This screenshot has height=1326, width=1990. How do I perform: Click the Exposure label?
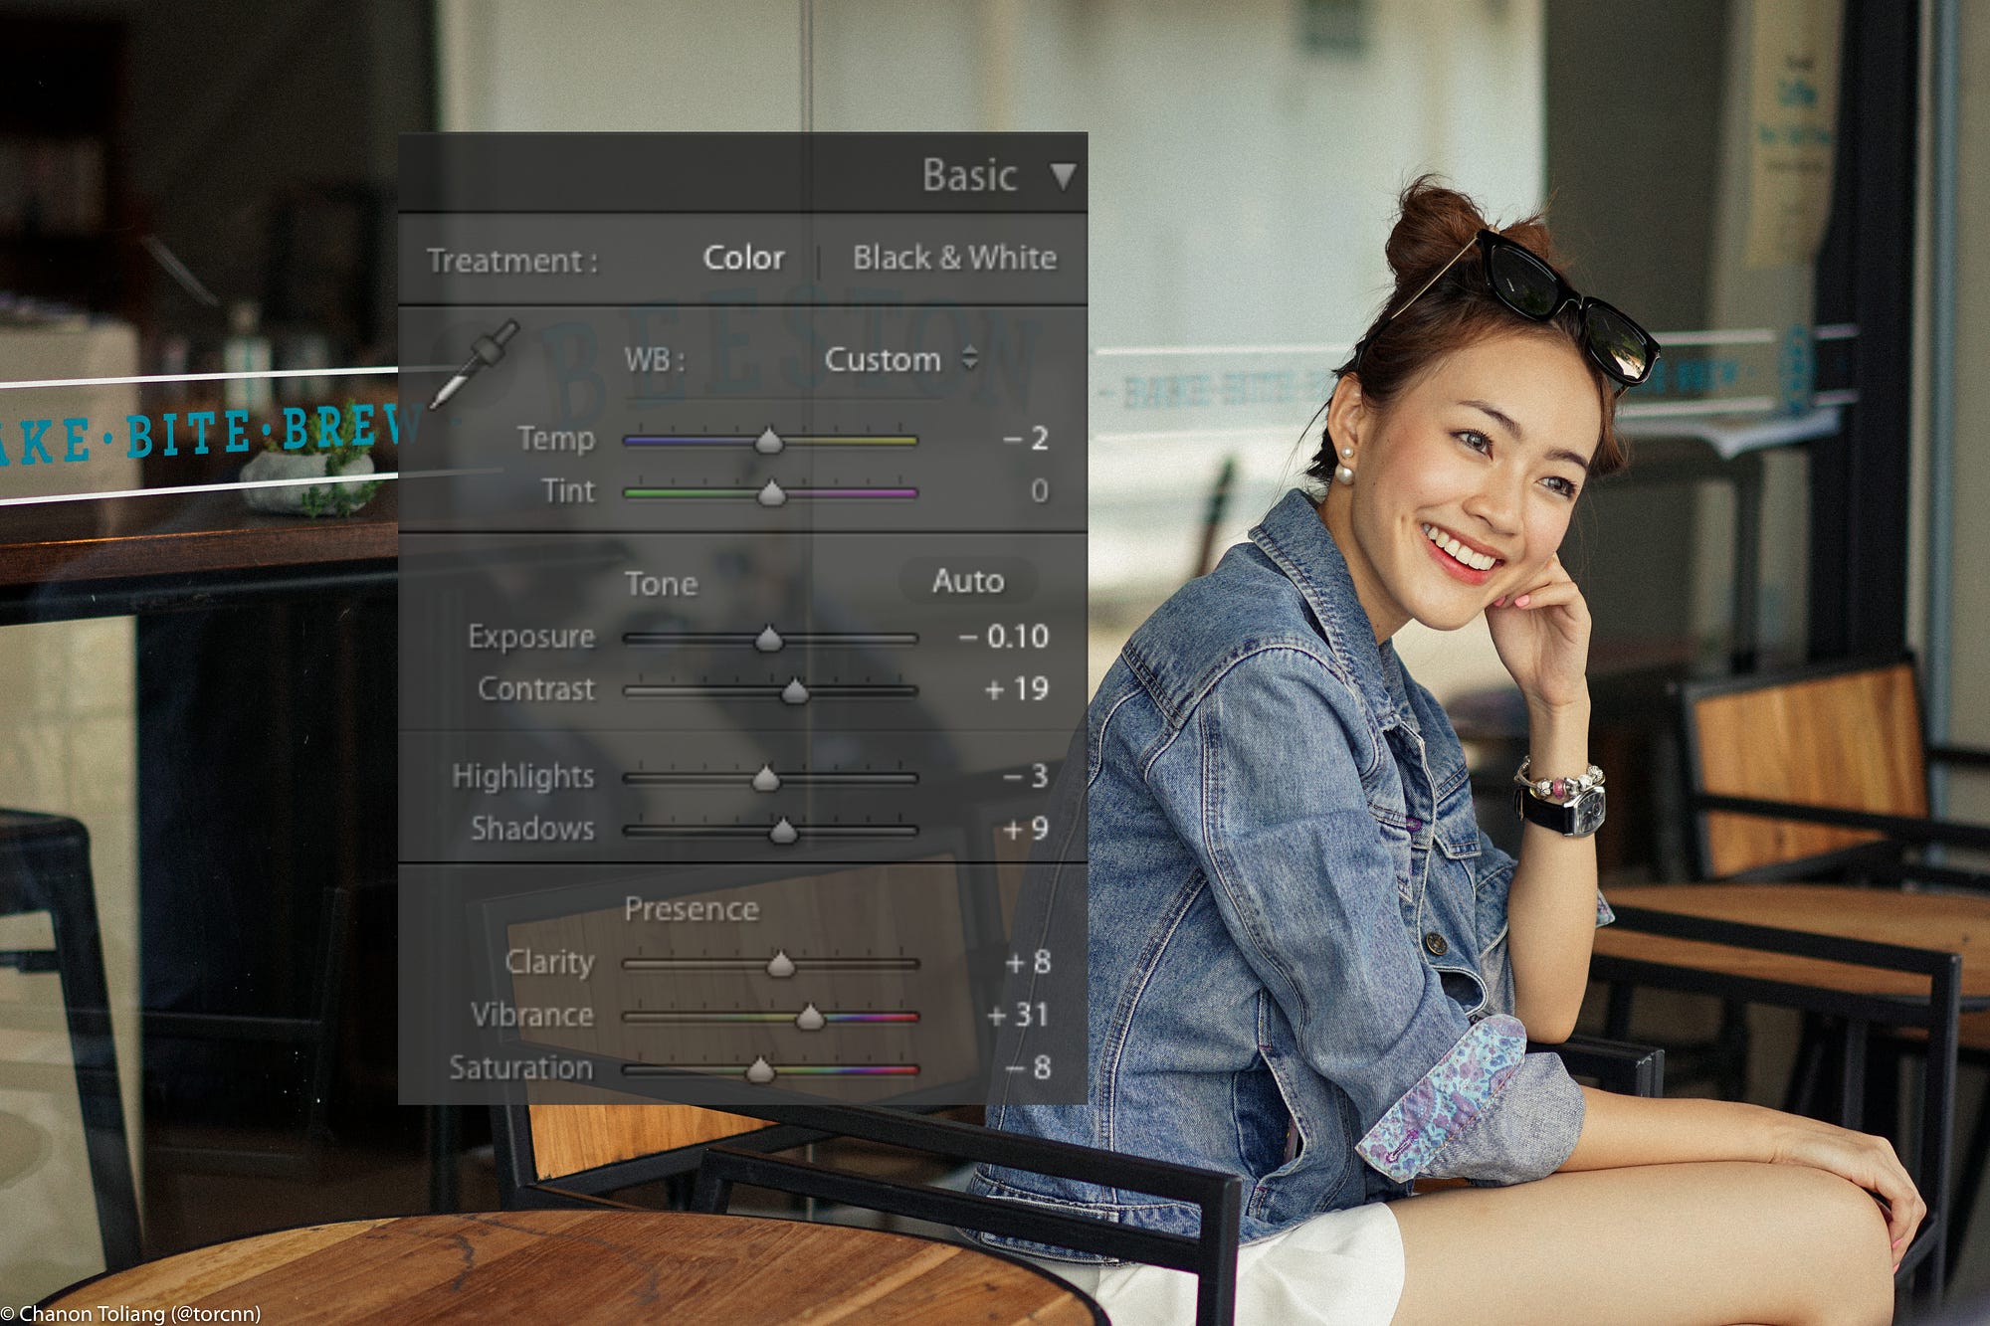tap(531, 637)
